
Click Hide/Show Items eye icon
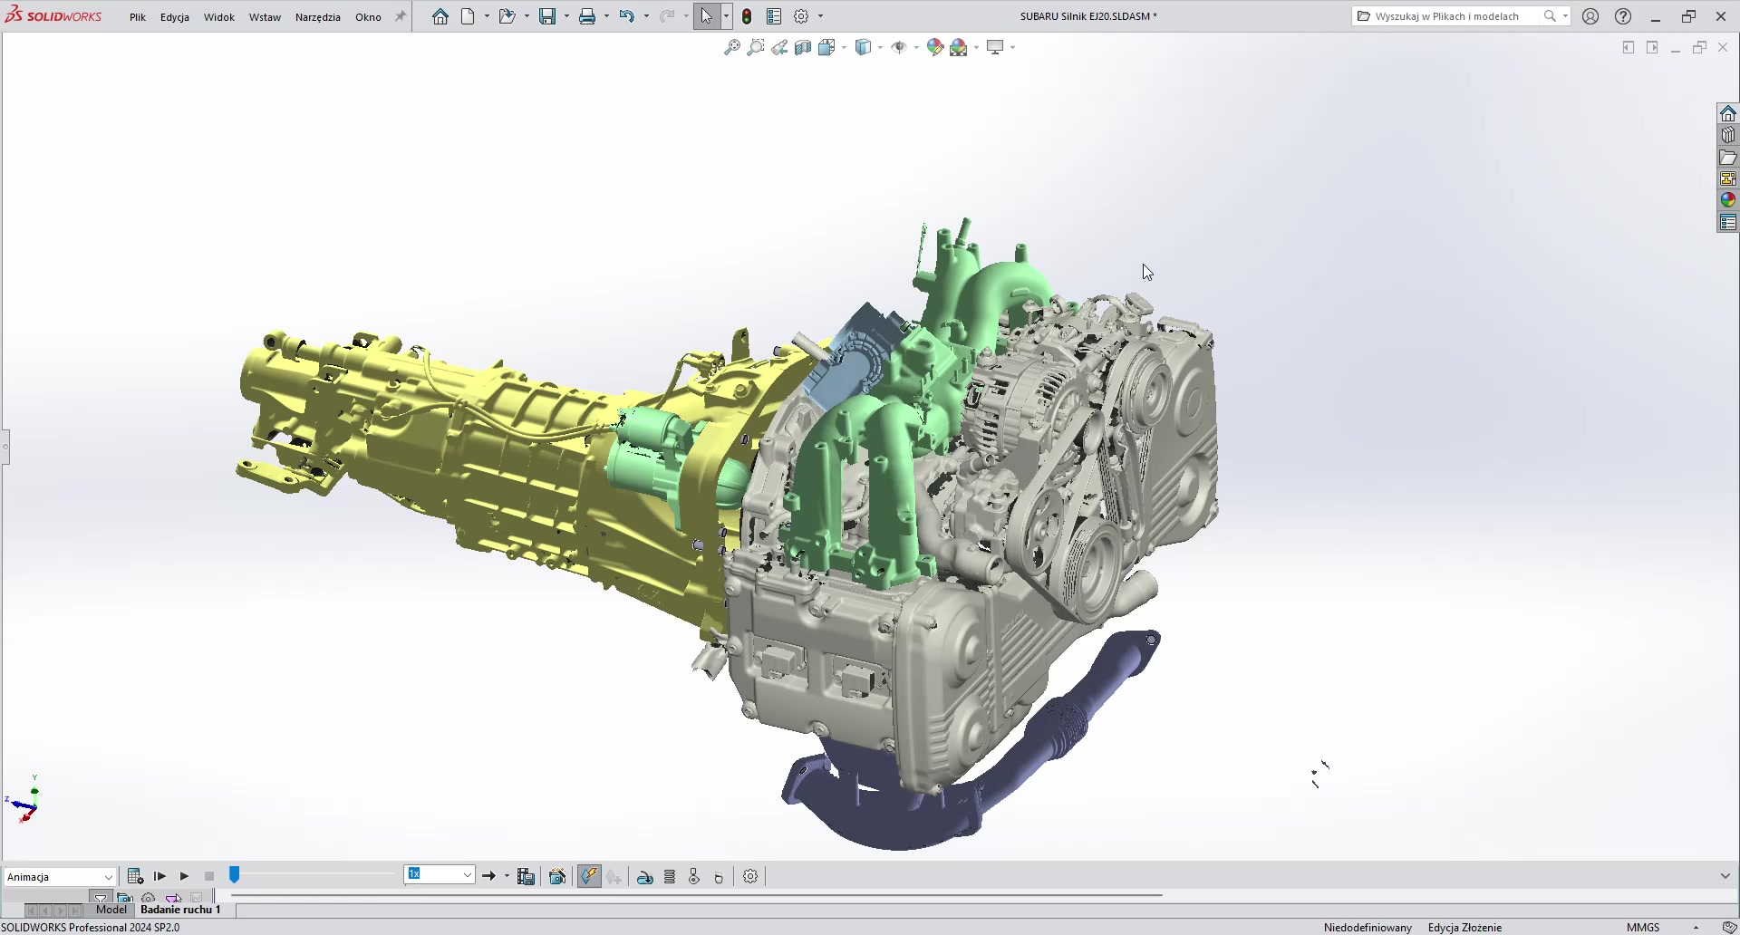(899, 47)
